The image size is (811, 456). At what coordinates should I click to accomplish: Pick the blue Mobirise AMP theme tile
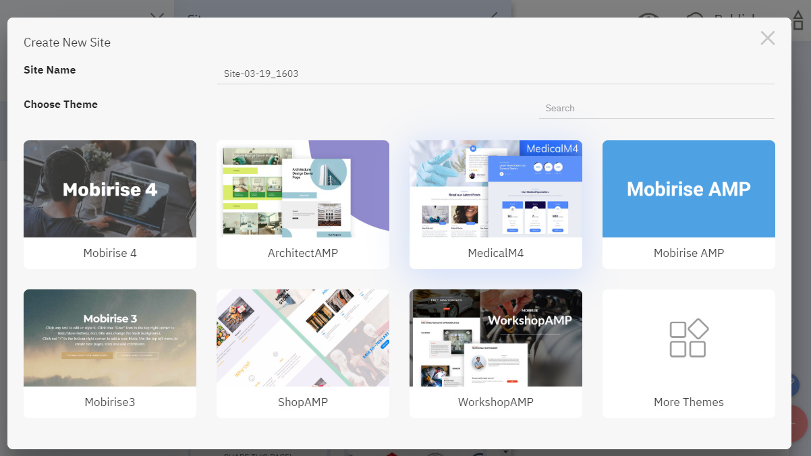[688, 189]
